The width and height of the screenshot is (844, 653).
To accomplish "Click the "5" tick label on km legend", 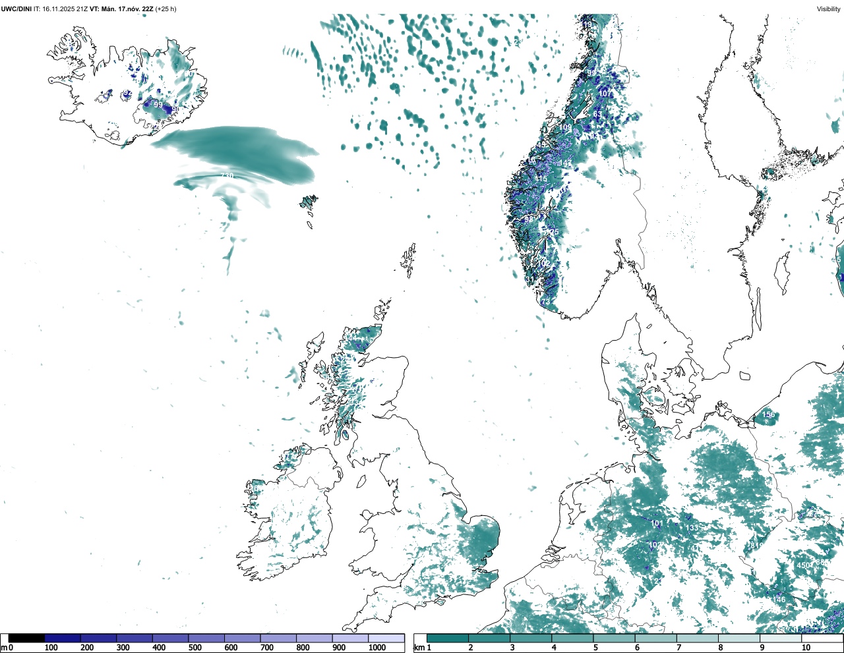I will click(x=595, y=648).
